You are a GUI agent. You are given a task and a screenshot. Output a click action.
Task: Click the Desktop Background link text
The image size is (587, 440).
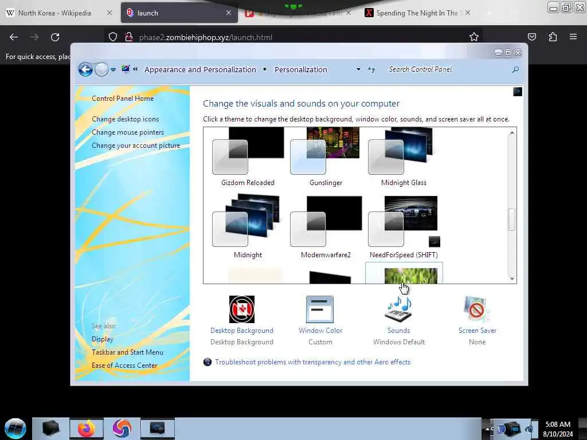click(x=242, y=331)
